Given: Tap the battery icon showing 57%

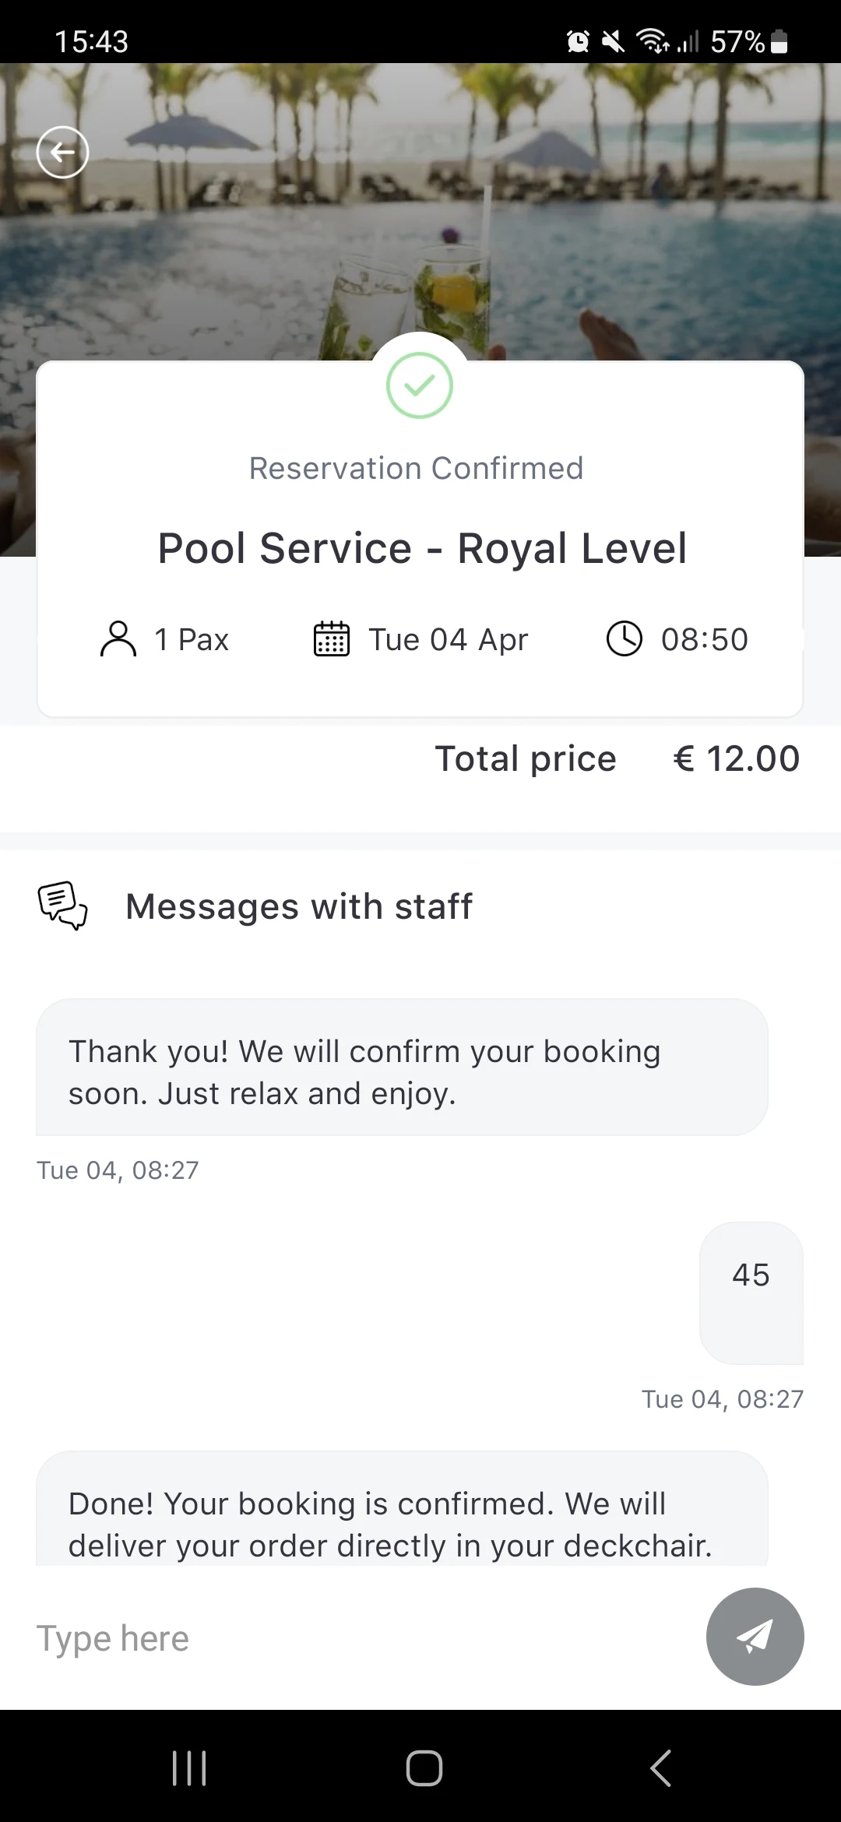Looking at the screenshot, I should (x=779, y=41).
